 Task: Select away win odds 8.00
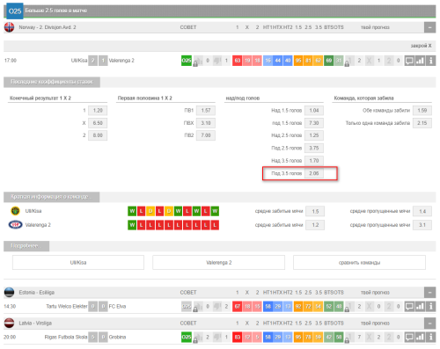98,135
